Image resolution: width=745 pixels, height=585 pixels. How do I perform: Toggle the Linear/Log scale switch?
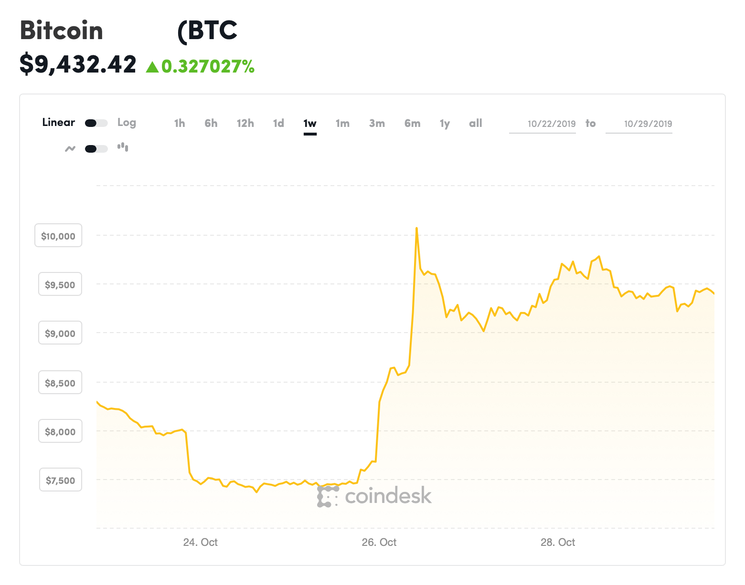tap(96, 123)
